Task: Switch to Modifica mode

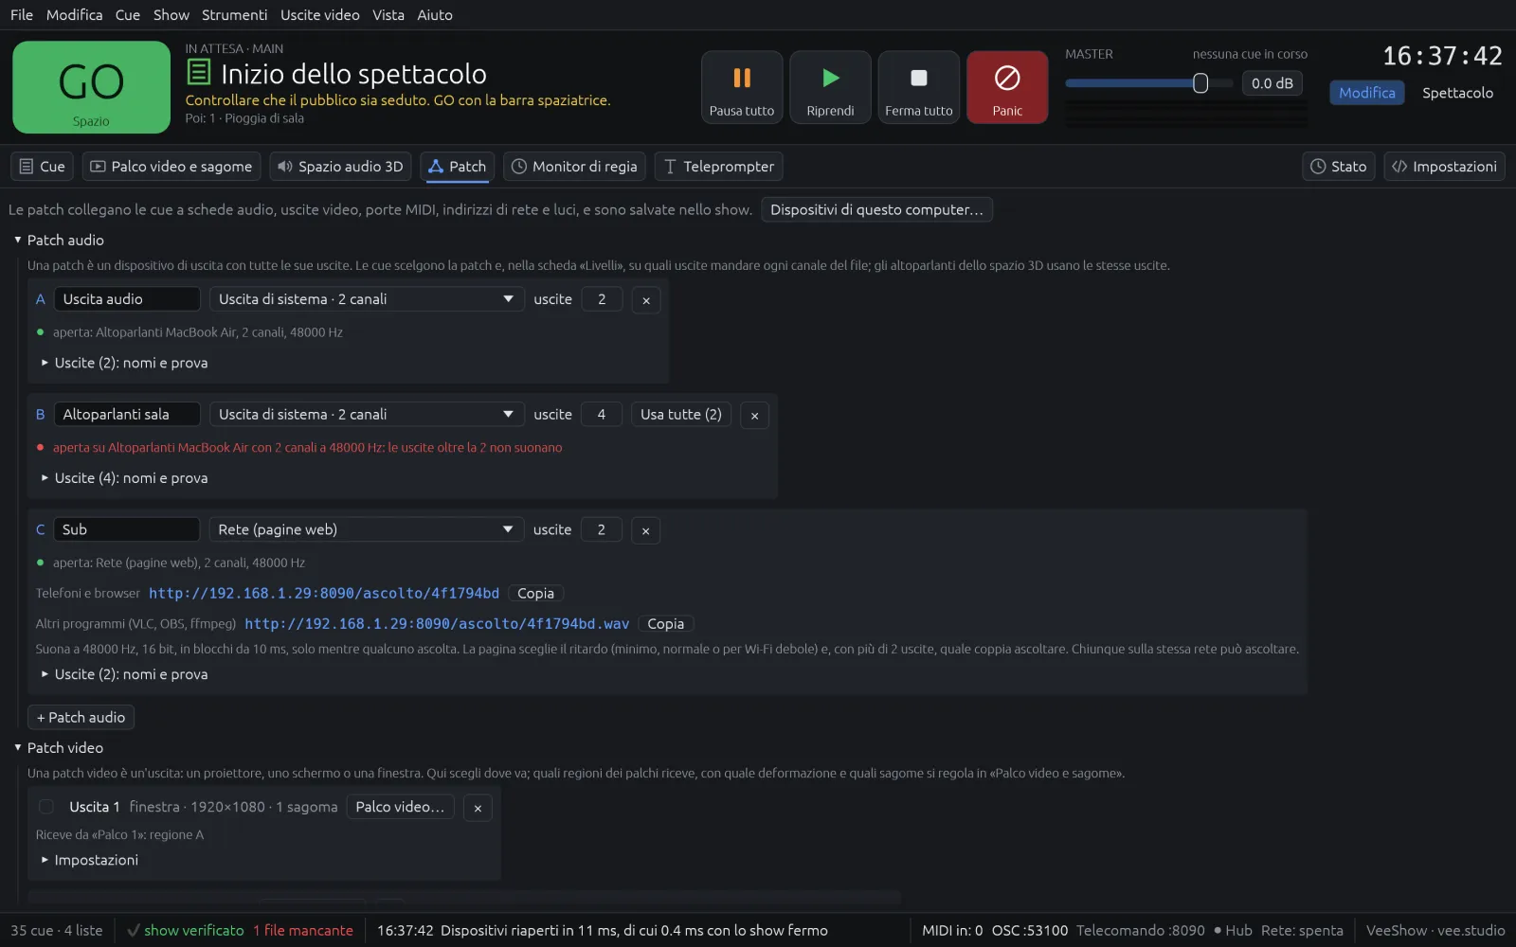Action: coord(1366,93)
